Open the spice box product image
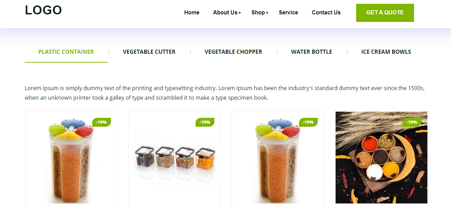This screenshot has width=451, height=224. pos(381,158)
